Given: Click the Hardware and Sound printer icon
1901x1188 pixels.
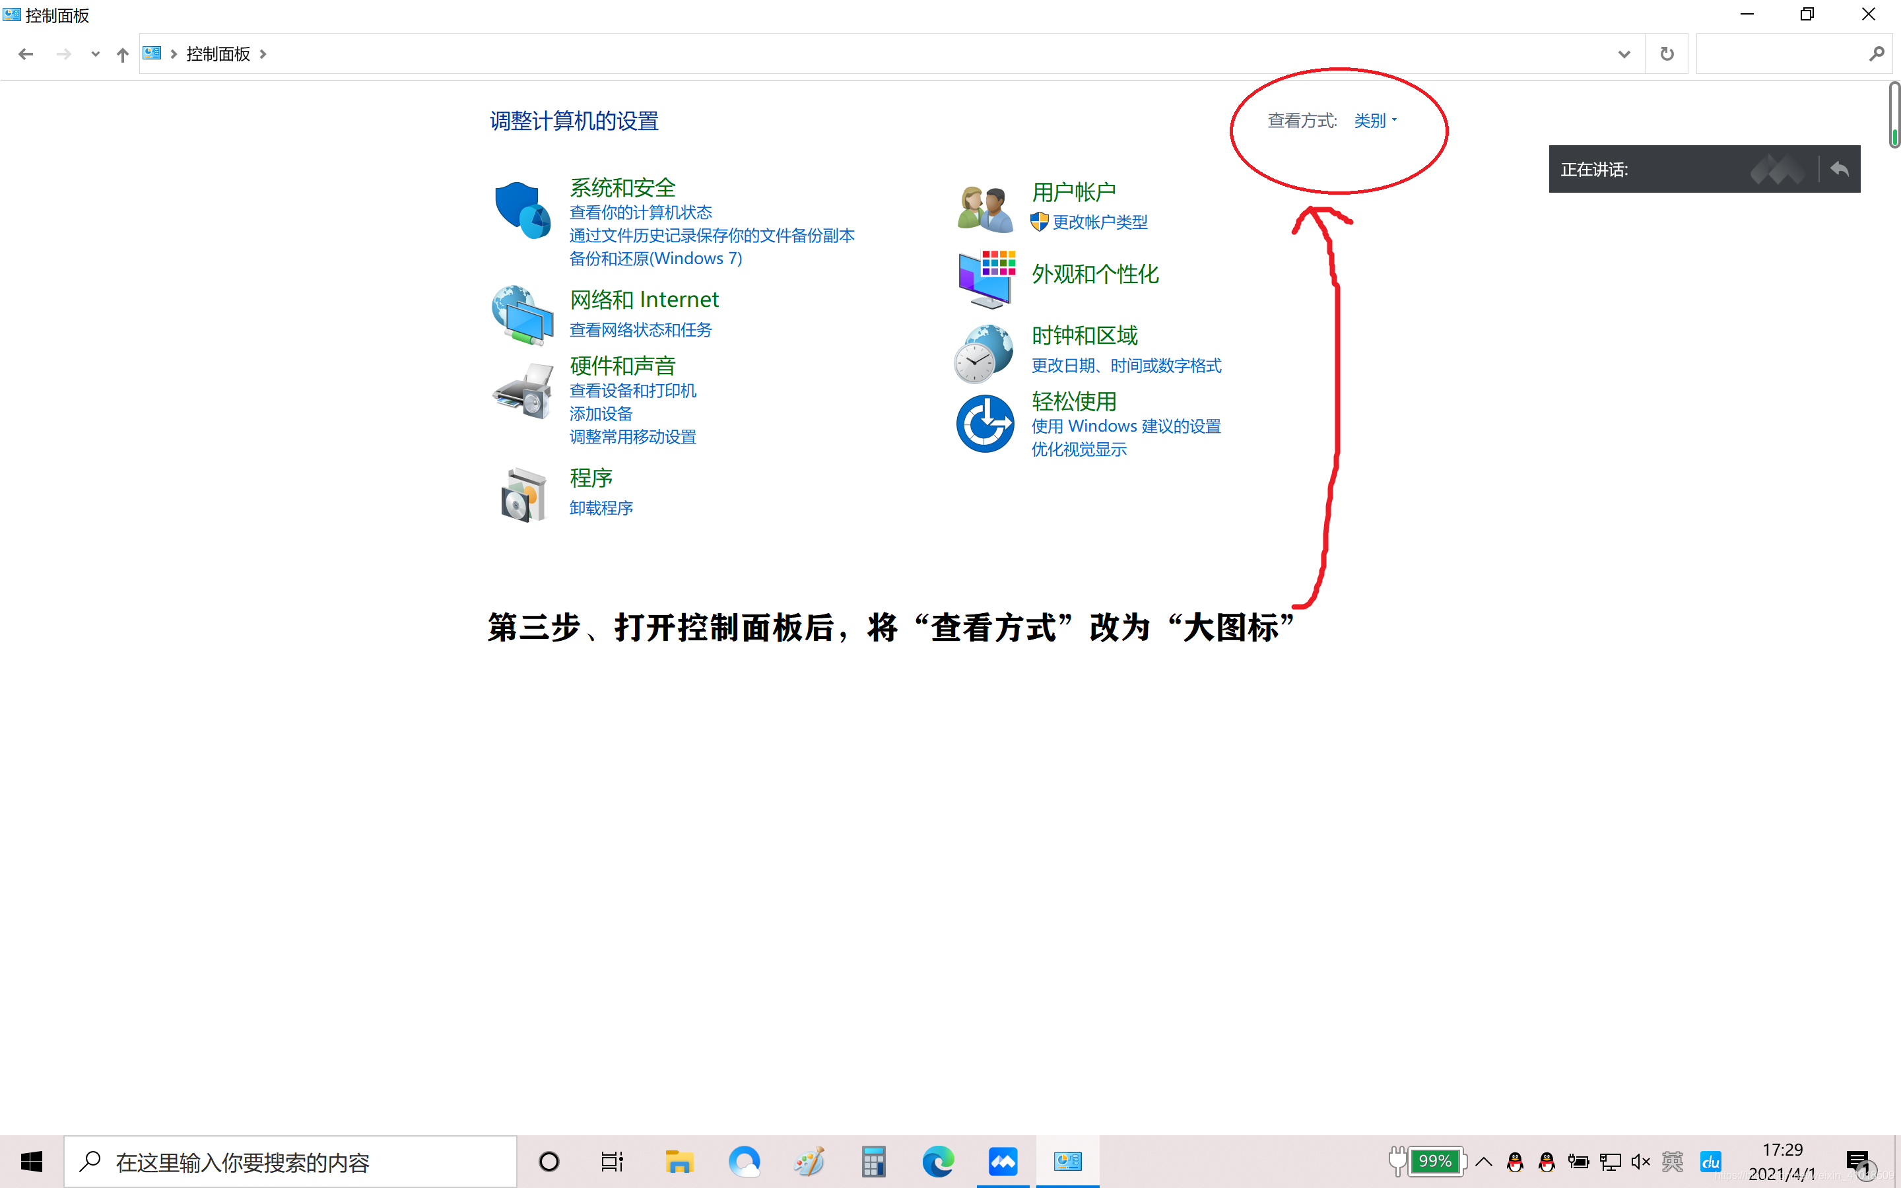Looking at the screenshot, I should pos(522,391).
